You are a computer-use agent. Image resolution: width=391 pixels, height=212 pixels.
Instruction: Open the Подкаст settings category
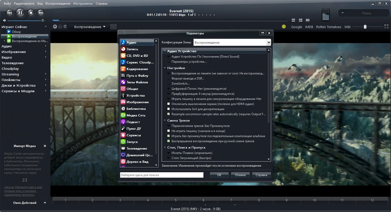click(x=137, y=122)
